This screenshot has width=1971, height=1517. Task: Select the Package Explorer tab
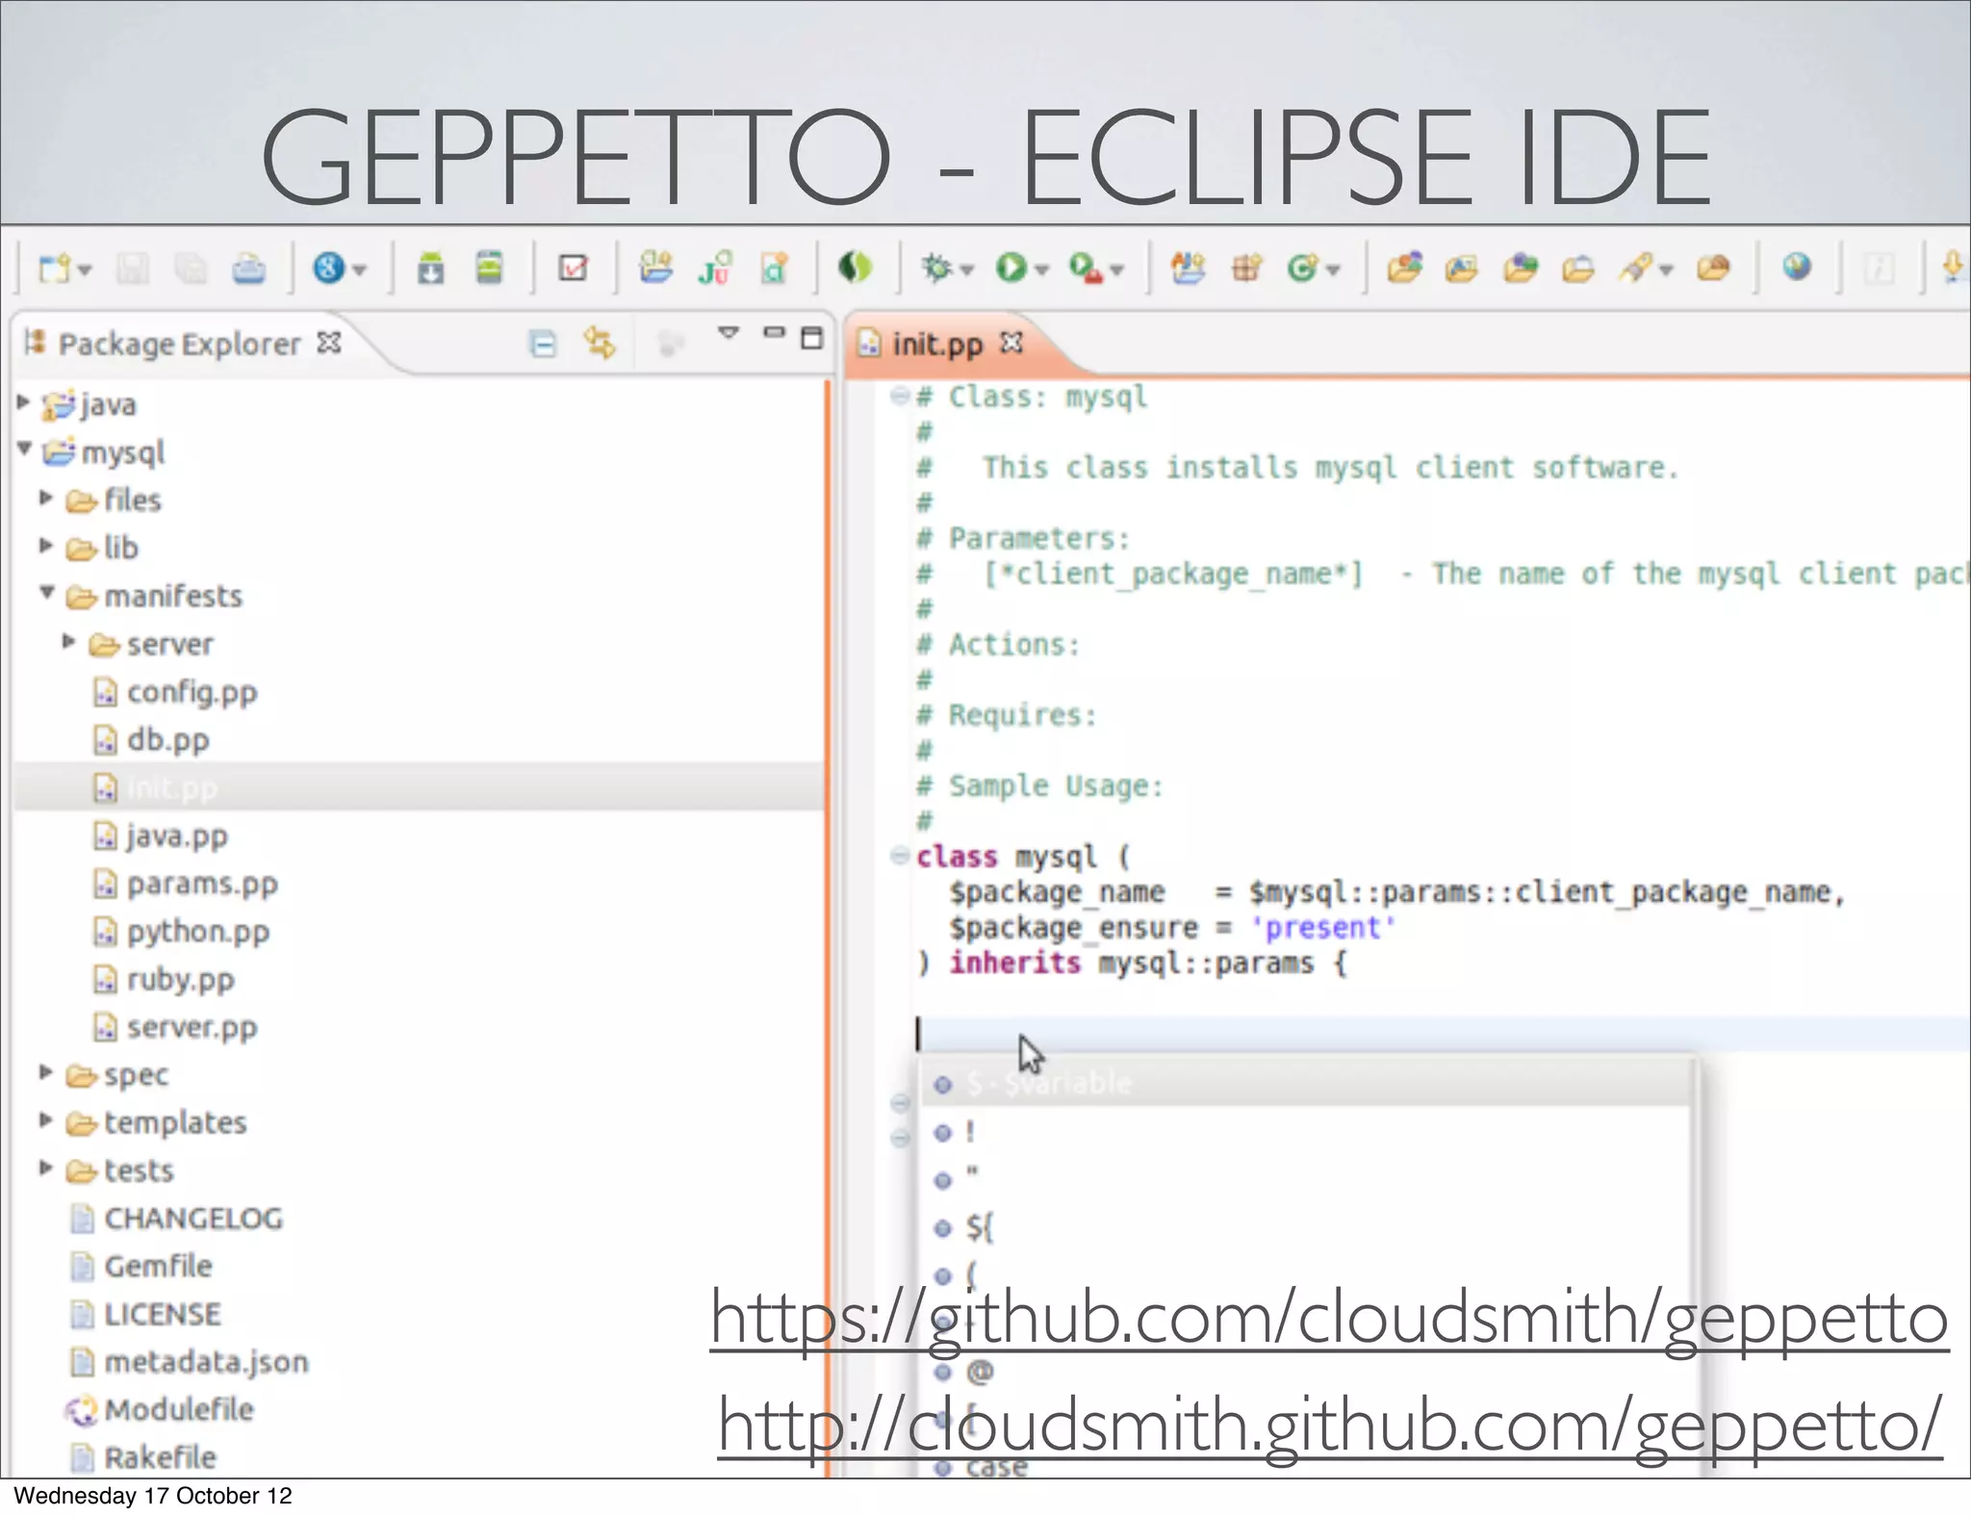pos(179,344)
